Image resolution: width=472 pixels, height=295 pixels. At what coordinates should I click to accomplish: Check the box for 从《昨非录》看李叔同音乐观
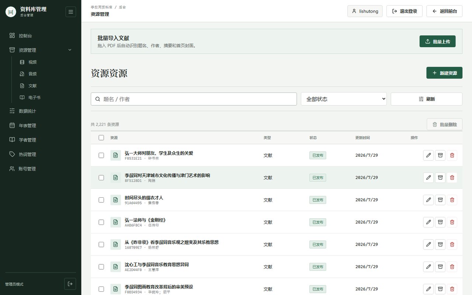click(101, 244)
